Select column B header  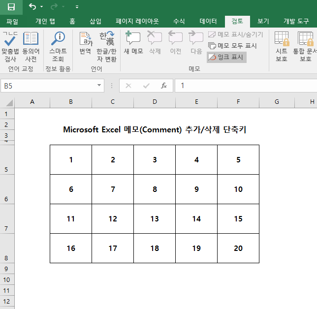(71, 102)
